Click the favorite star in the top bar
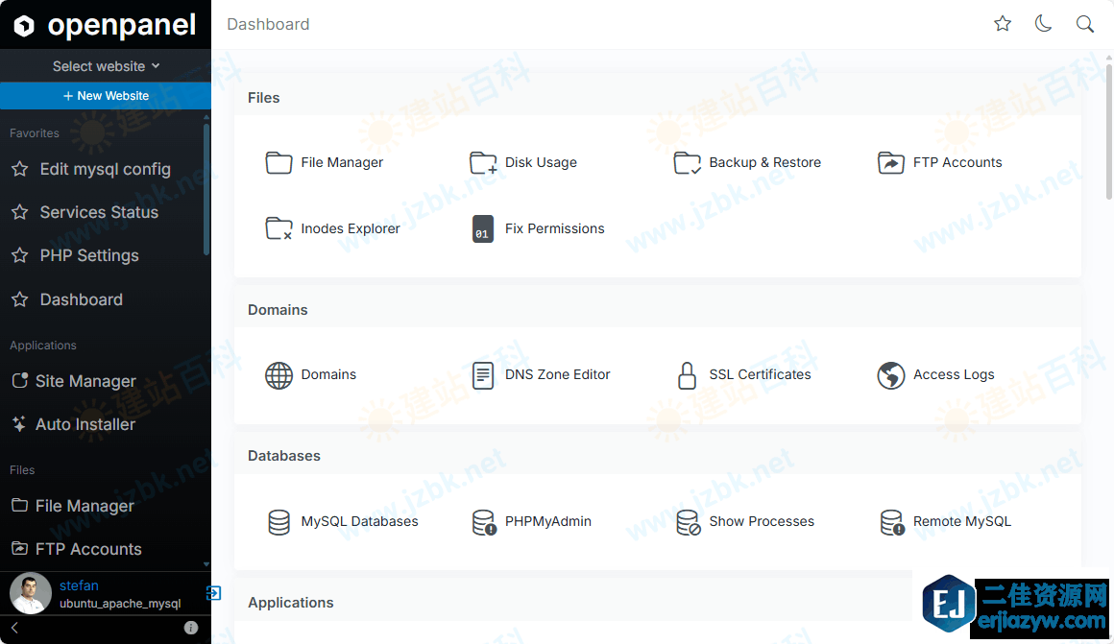The width and height of the screenshot is (1114, 644). tap(1002, 23)
